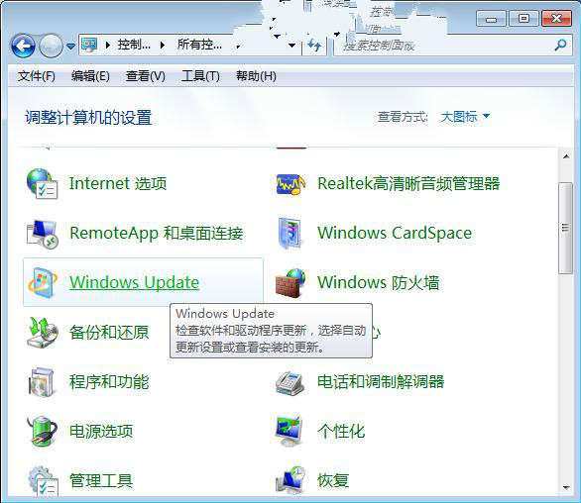
Task: Open the 编辑(E) menu
Action: [90, 76]
